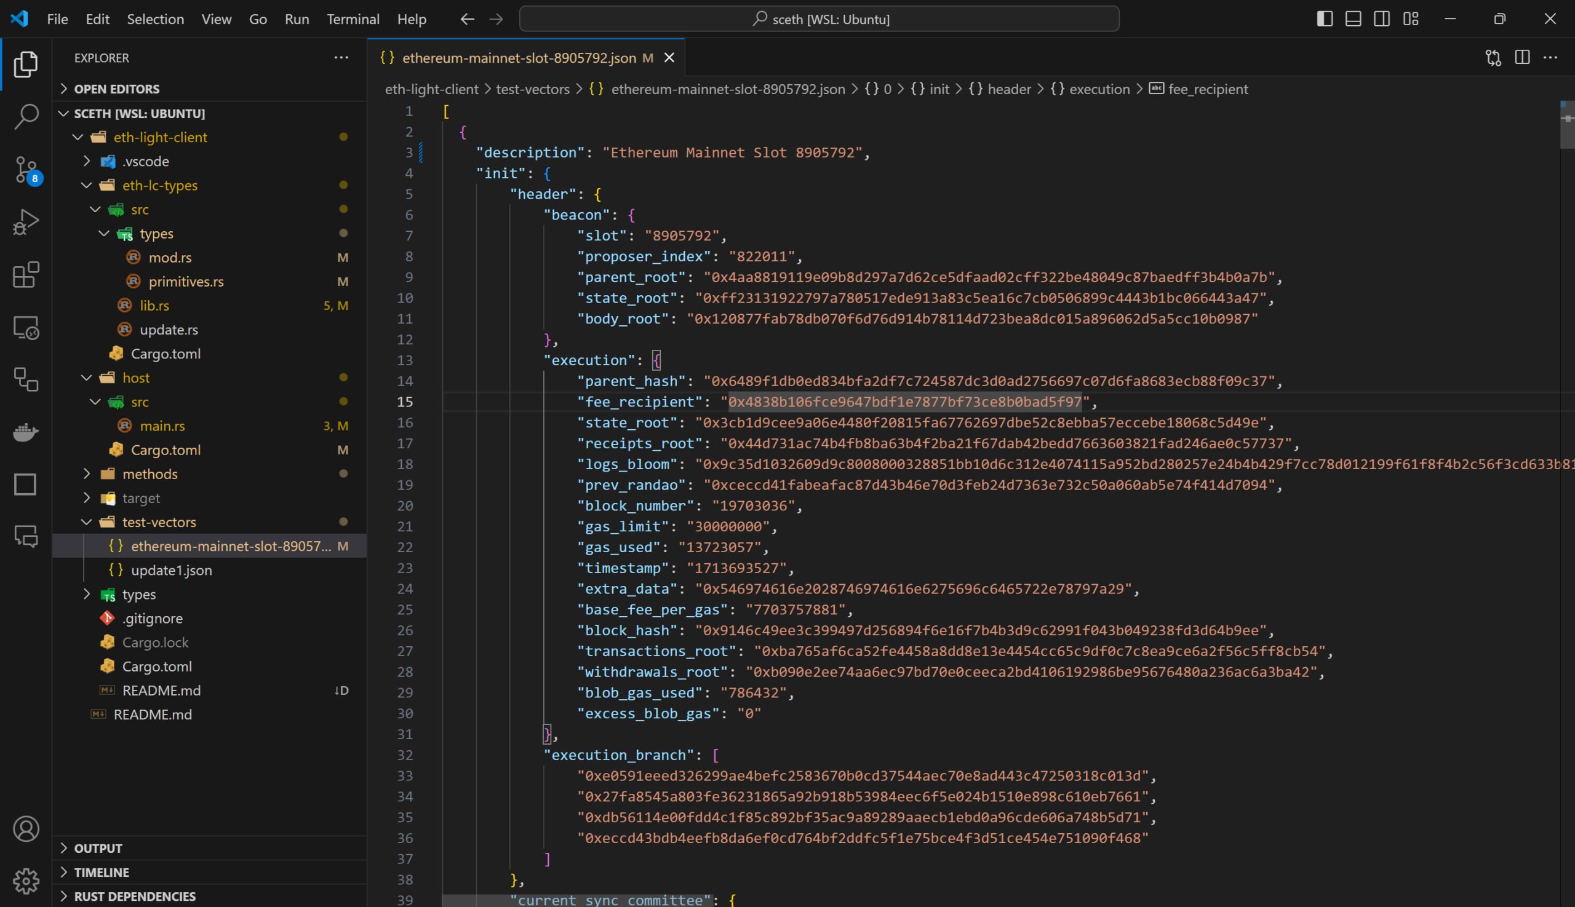Open the File menu

tap(57, 19)
